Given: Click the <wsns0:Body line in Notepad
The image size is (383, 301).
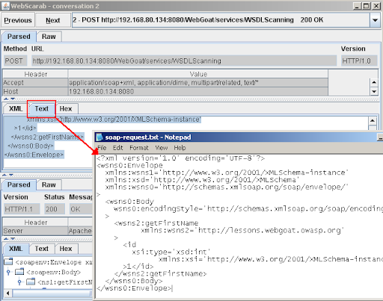Looking at the screenshot, I should point(129,202).
